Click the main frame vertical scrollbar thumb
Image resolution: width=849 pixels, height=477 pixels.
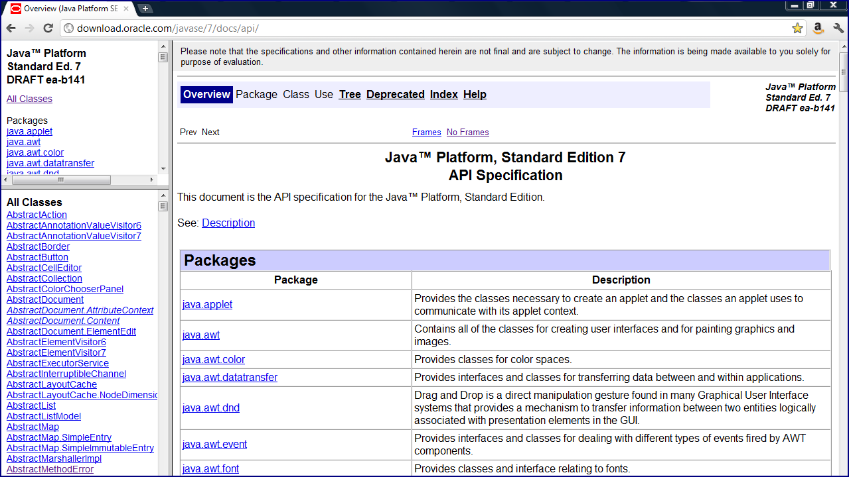(x=844, y=72)
